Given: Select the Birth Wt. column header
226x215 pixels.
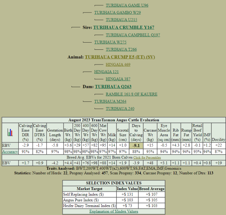Looking at the screenshot, I should click(x=68, y=133).
